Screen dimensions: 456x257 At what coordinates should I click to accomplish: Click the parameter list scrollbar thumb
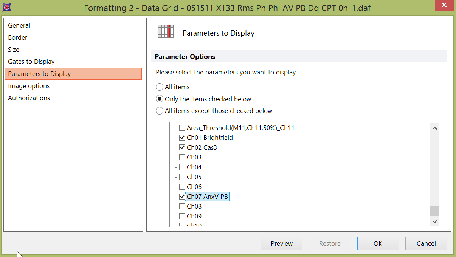(x=434, y=211)
